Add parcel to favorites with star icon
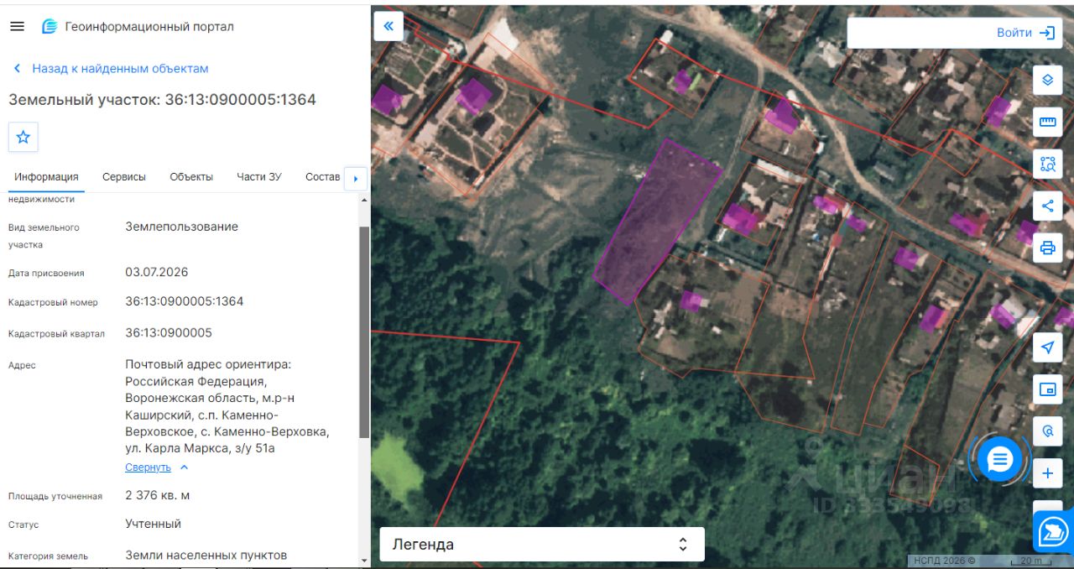This screenshot has height=569, width=1074. click(x=23, y=137)
